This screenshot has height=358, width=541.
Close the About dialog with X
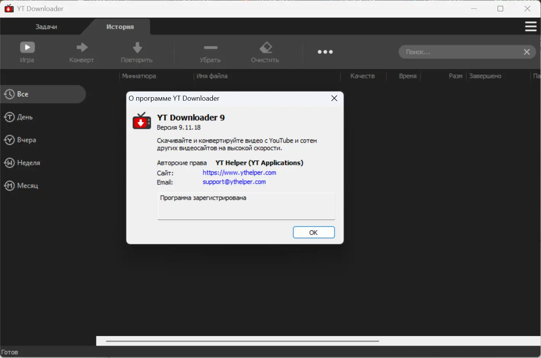click(x=334, y=98)
